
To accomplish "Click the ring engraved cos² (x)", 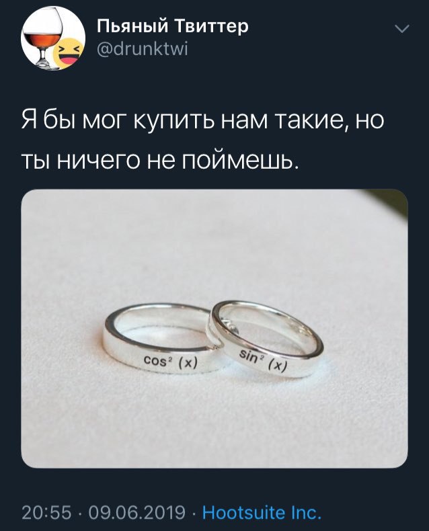I will pyautogui.click(x=161, y=339).
